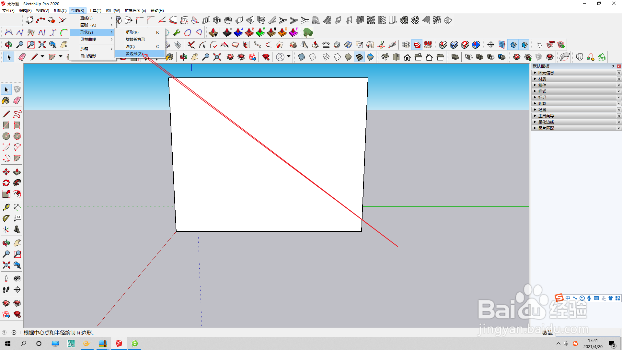This screenshot has width=622, height=350.
Task: Select the 3D Text tool
Action: (17, 230)
